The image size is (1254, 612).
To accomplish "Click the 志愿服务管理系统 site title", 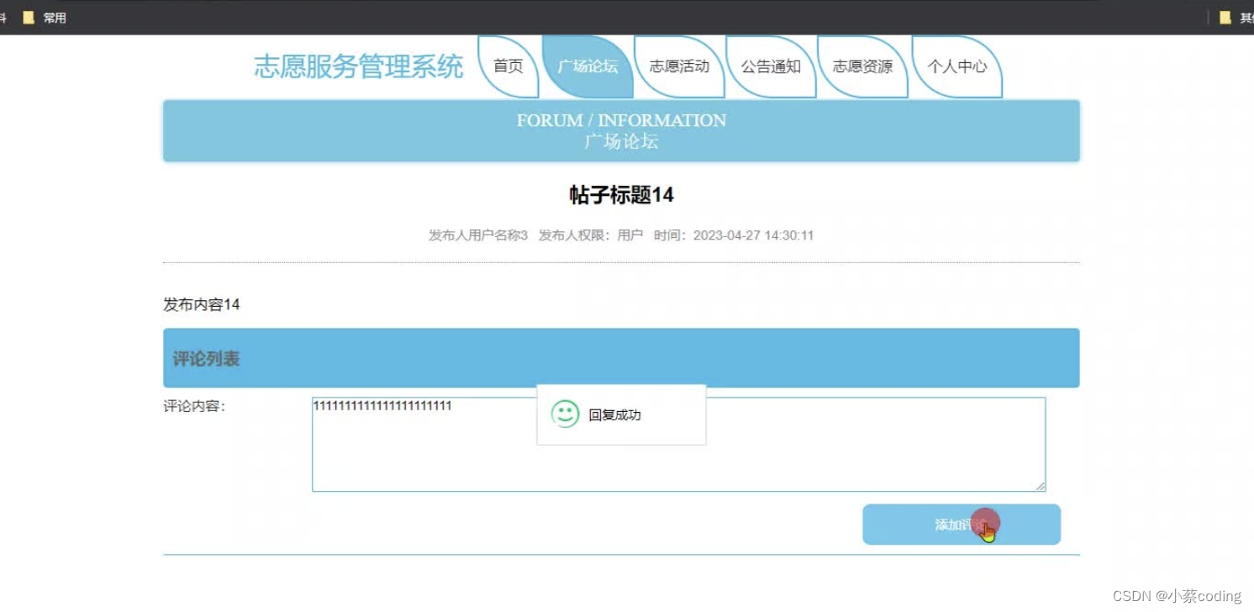I will point(359,66).
